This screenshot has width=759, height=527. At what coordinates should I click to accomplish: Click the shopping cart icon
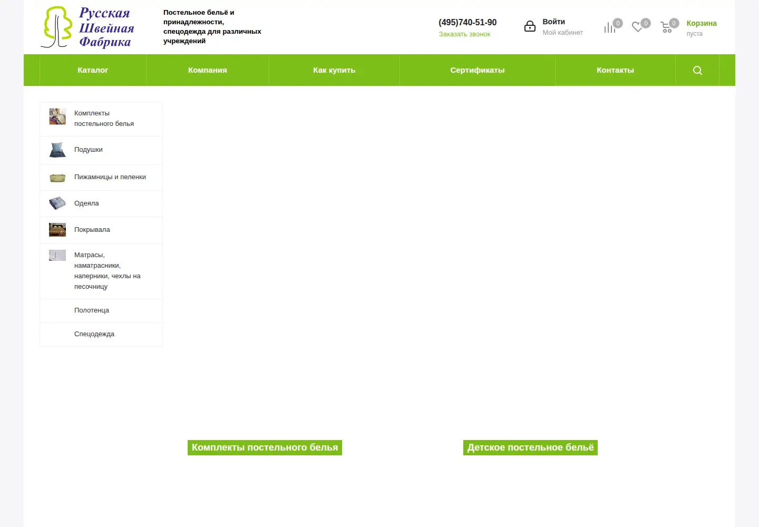(x=666, y=27)
